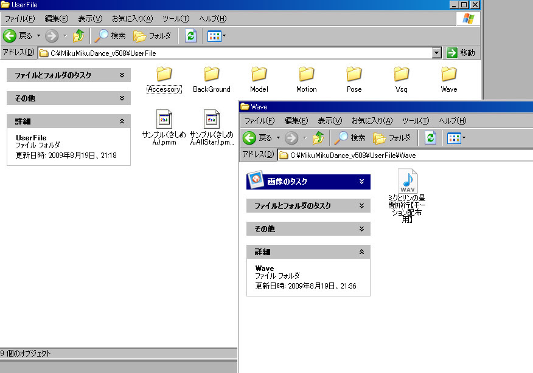Open 表示(V) menu in Wave window
This screenshot has height=373, width=533.
pyautogui.click(x=330, y=121)
